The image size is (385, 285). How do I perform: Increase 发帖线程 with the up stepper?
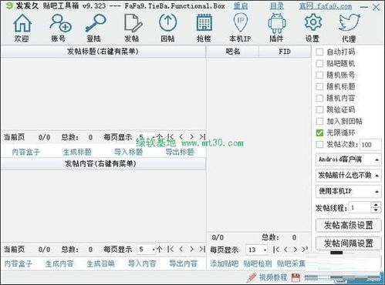pos(376,205)
